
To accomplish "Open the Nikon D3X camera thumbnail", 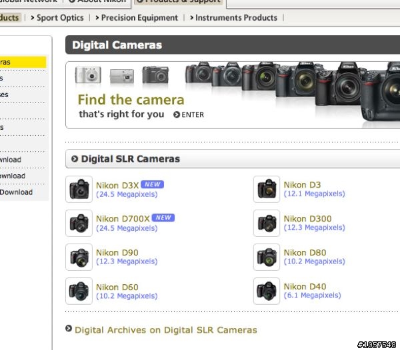I will tap(79, 189).
